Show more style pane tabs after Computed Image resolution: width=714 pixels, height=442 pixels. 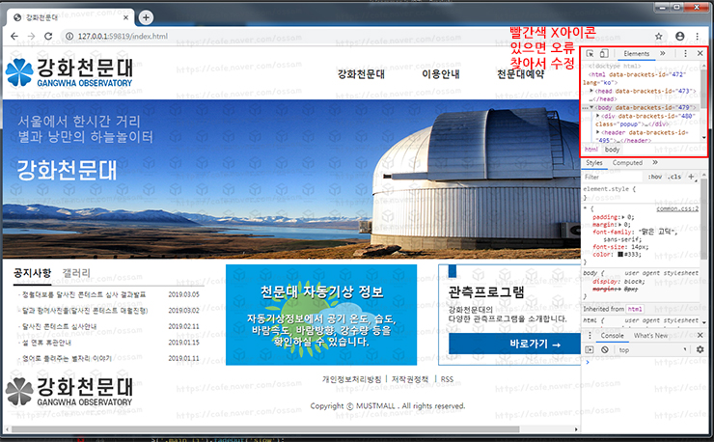[655, 163]
